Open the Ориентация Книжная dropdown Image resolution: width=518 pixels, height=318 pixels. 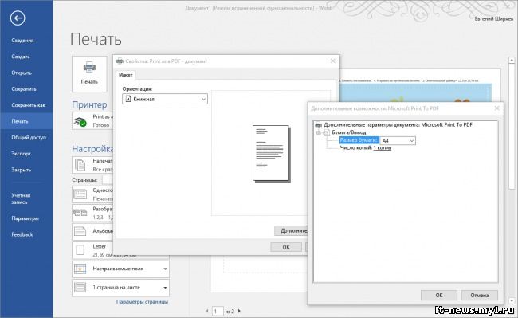point(165,99)
